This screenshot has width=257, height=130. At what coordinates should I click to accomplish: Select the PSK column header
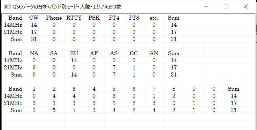[94, 18]
